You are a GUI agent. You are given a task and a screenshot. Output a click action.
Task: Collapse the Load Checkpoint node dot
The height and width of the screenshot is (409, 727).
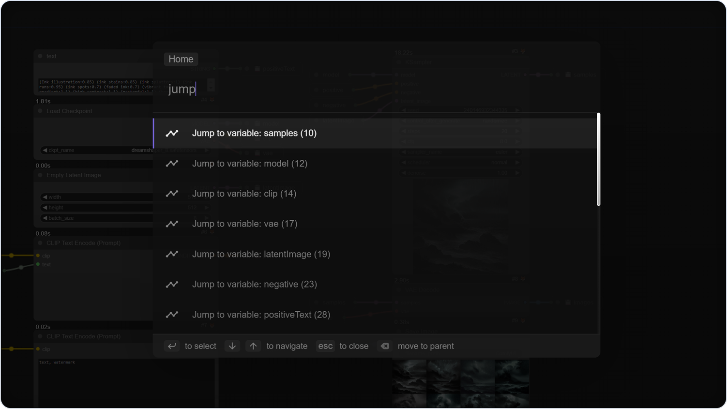pyautogui.click(x=40, y=111)
